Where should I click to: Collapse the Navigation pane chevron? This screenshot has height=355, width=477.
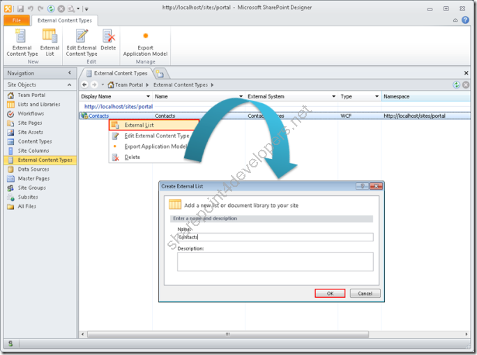pyautogui.click(x=70, y=73)
